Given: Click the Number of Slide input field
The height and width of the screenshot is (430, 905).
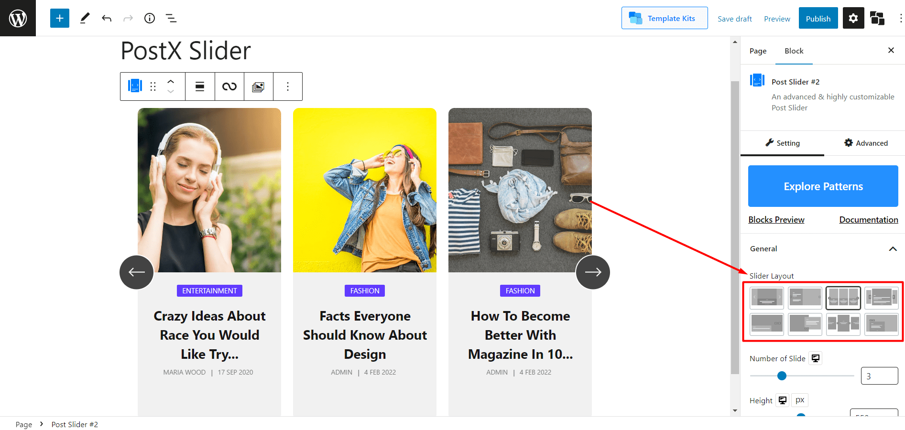Looking at the screenshot, I should 879,376.
